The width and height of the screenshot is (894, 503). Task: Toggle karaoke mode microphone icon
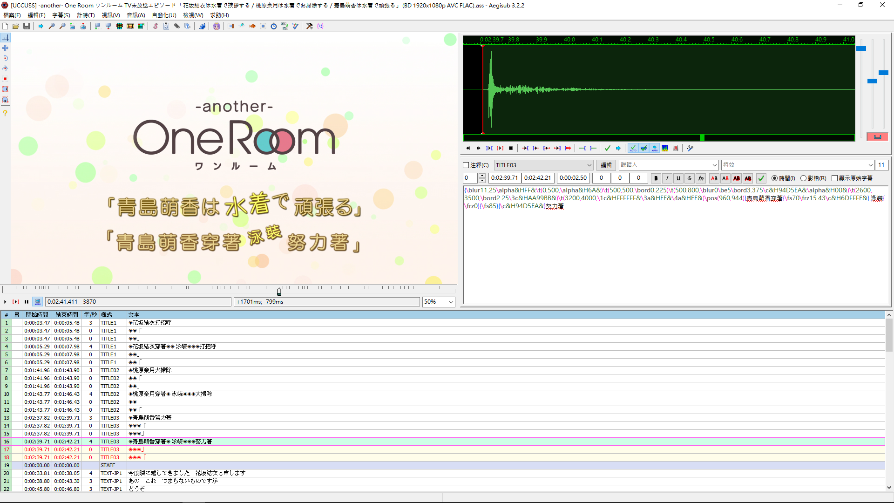coord(690,148)
